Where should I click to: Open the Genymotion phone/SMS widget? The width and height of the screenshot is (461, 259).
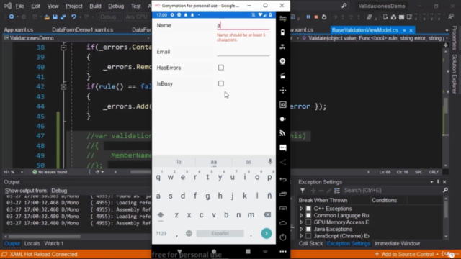pyautogui.click(x=283, y=147)
